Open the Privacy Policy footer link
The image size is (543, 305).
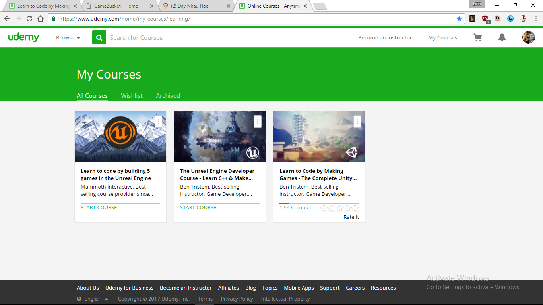(237, 299)
